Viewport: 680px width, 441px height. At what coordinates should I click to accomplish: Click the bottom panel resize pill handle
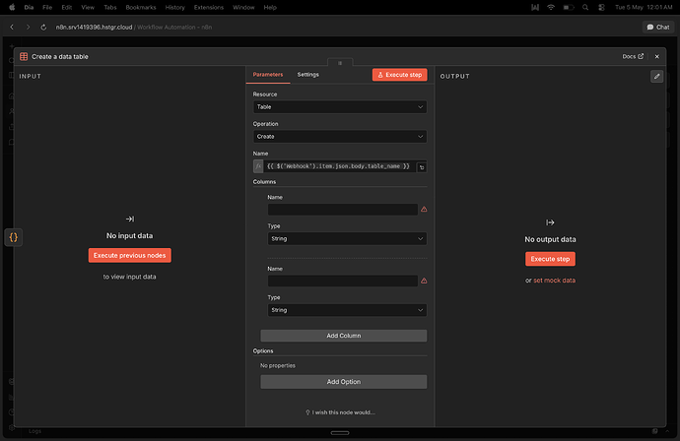tap(340, 433)
